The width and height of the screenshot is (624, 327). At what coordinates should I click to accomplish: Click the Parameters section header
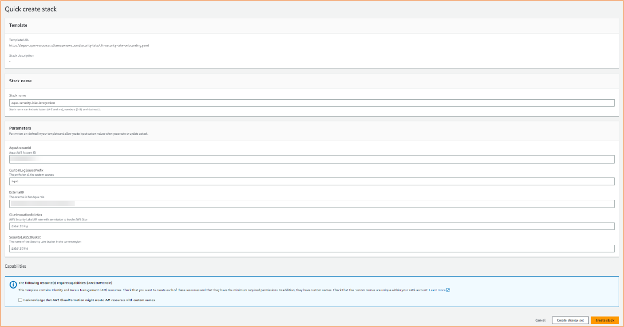coord(20,128)
